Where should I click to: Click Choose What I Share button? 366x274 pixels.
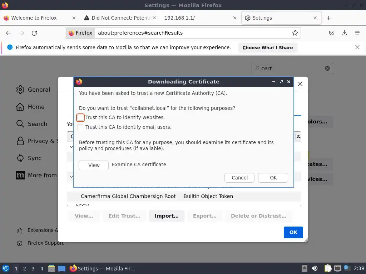point(267,47)
